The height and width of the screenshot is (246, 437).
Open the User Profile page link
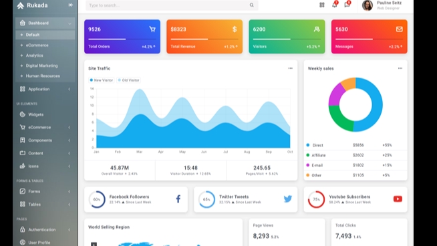pyautogui.click(x=45, y=243)
